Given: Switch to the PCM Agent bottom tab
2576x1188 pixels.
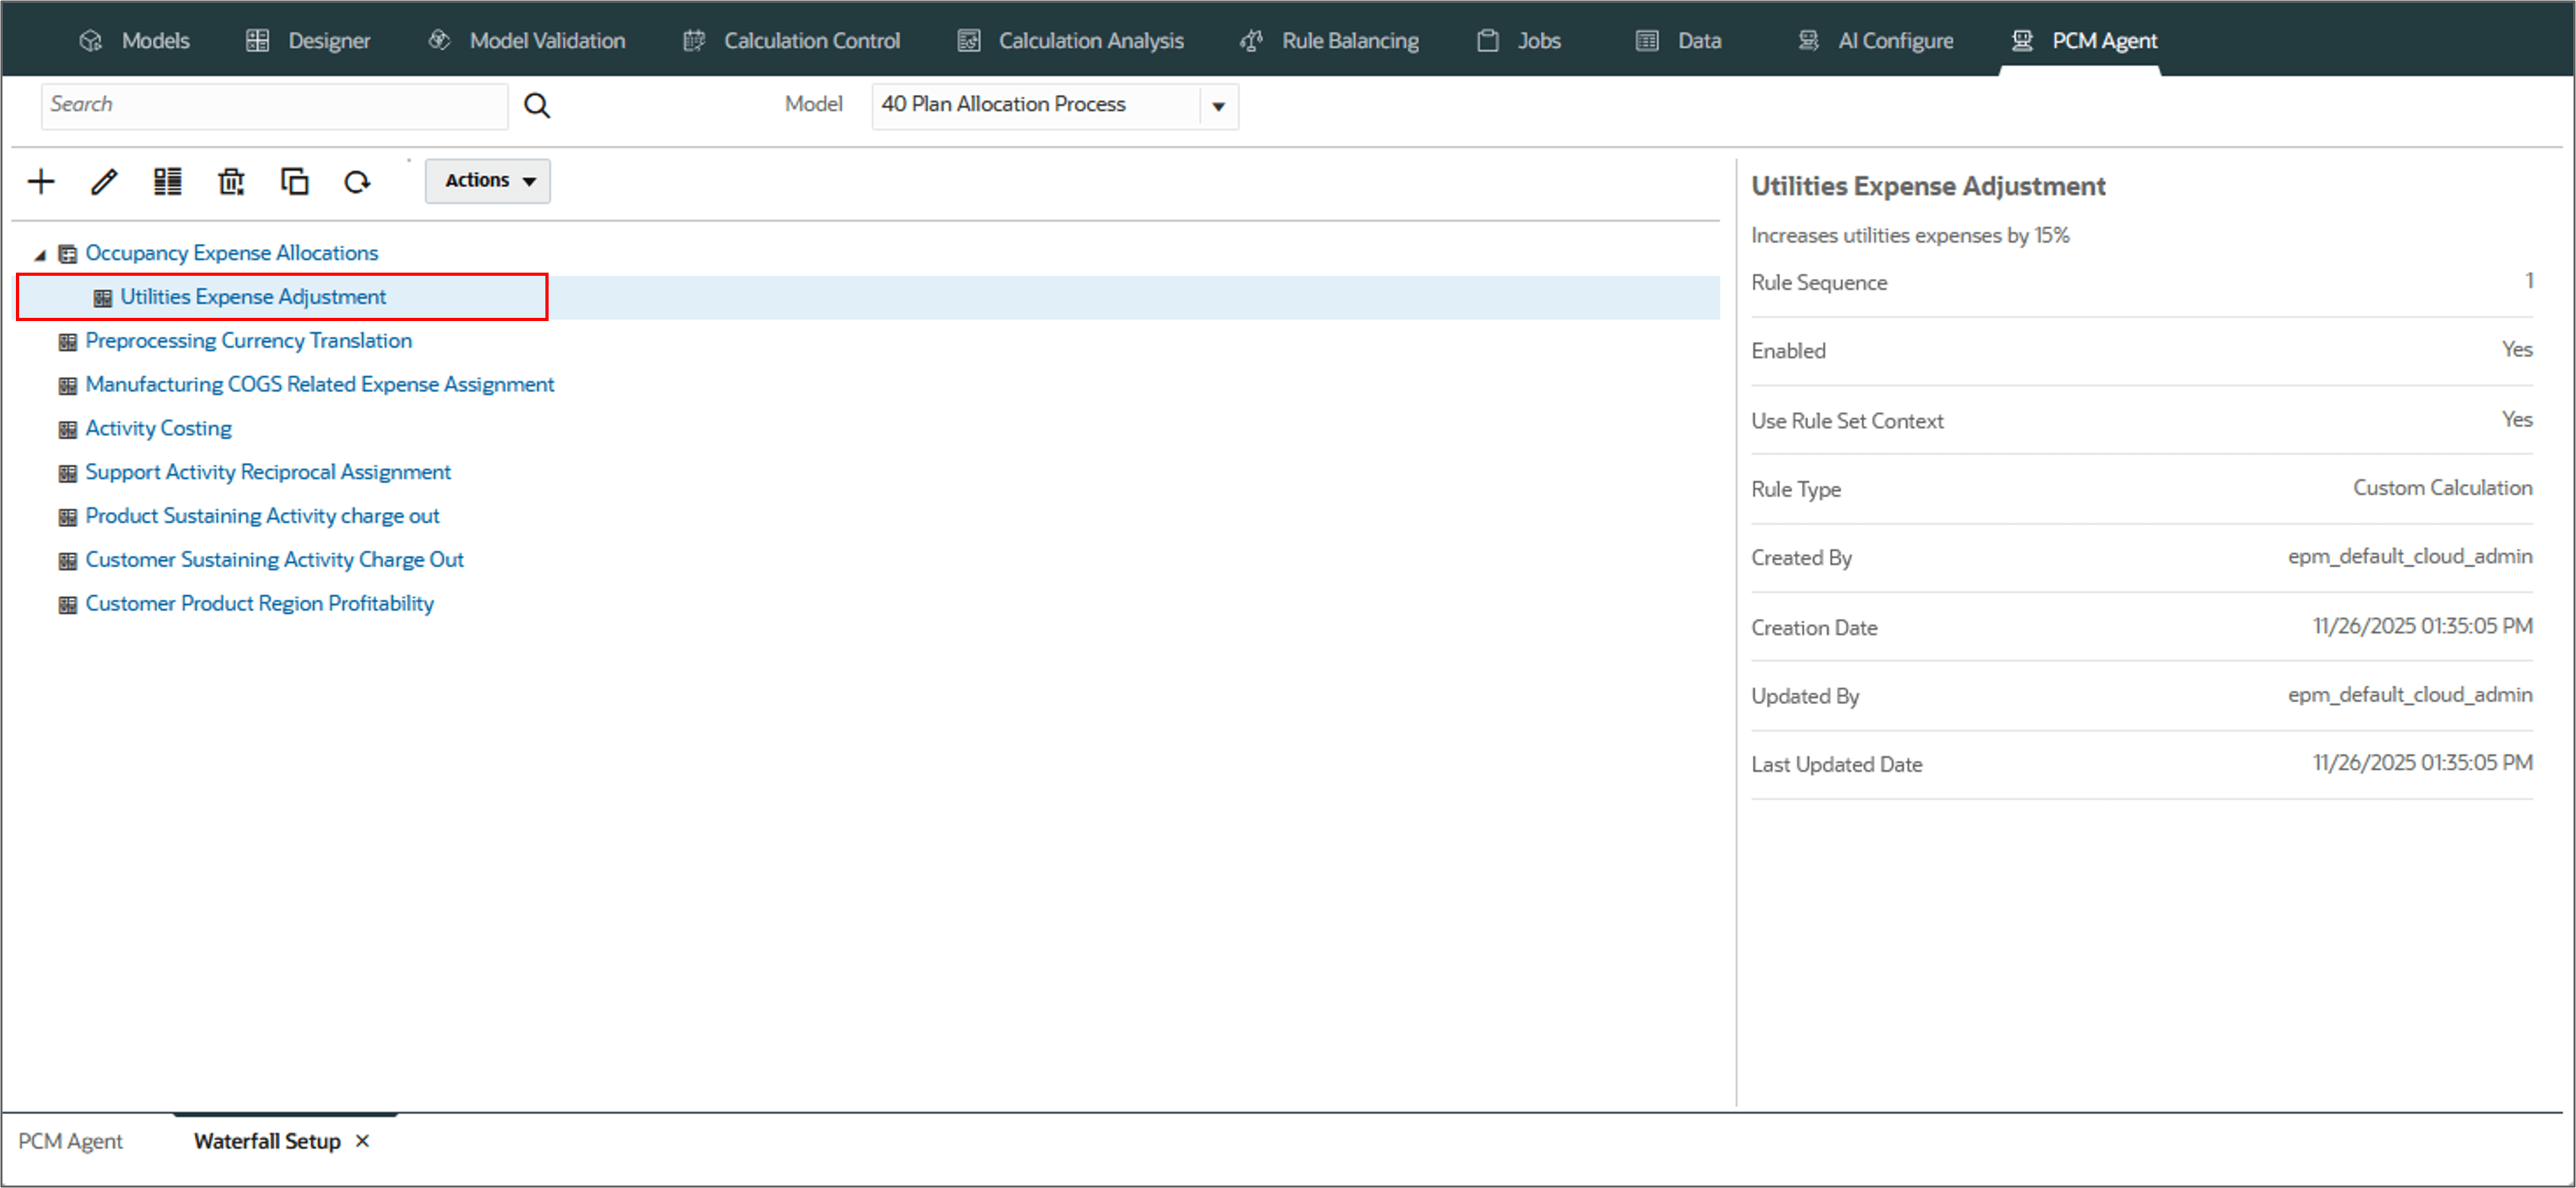Looking at the screenshot, I should 70,1140.
